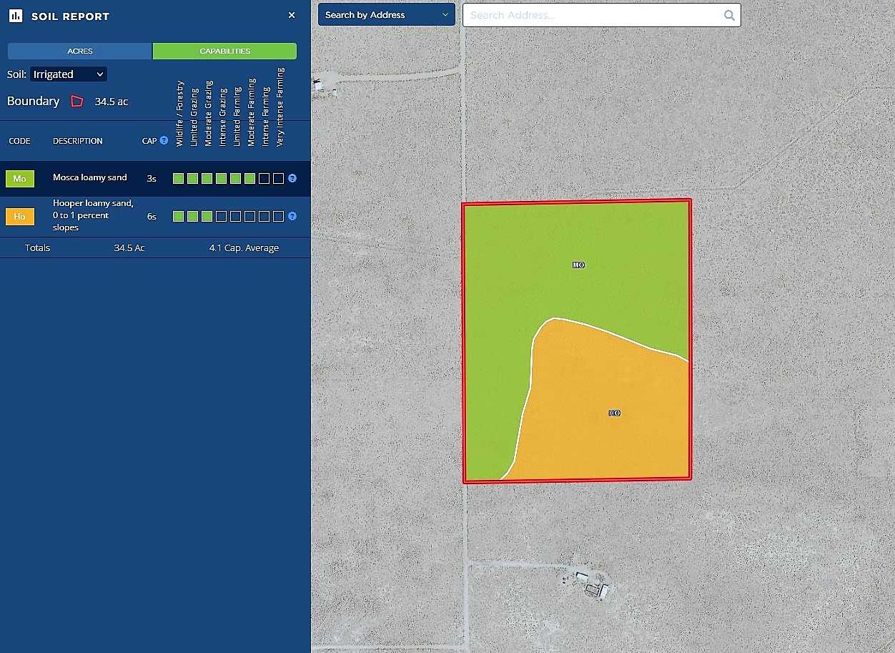Expand the Search by Address dropdown
Image resolution: width=895 pixels, height=653 pixels.
pos(386,15)
